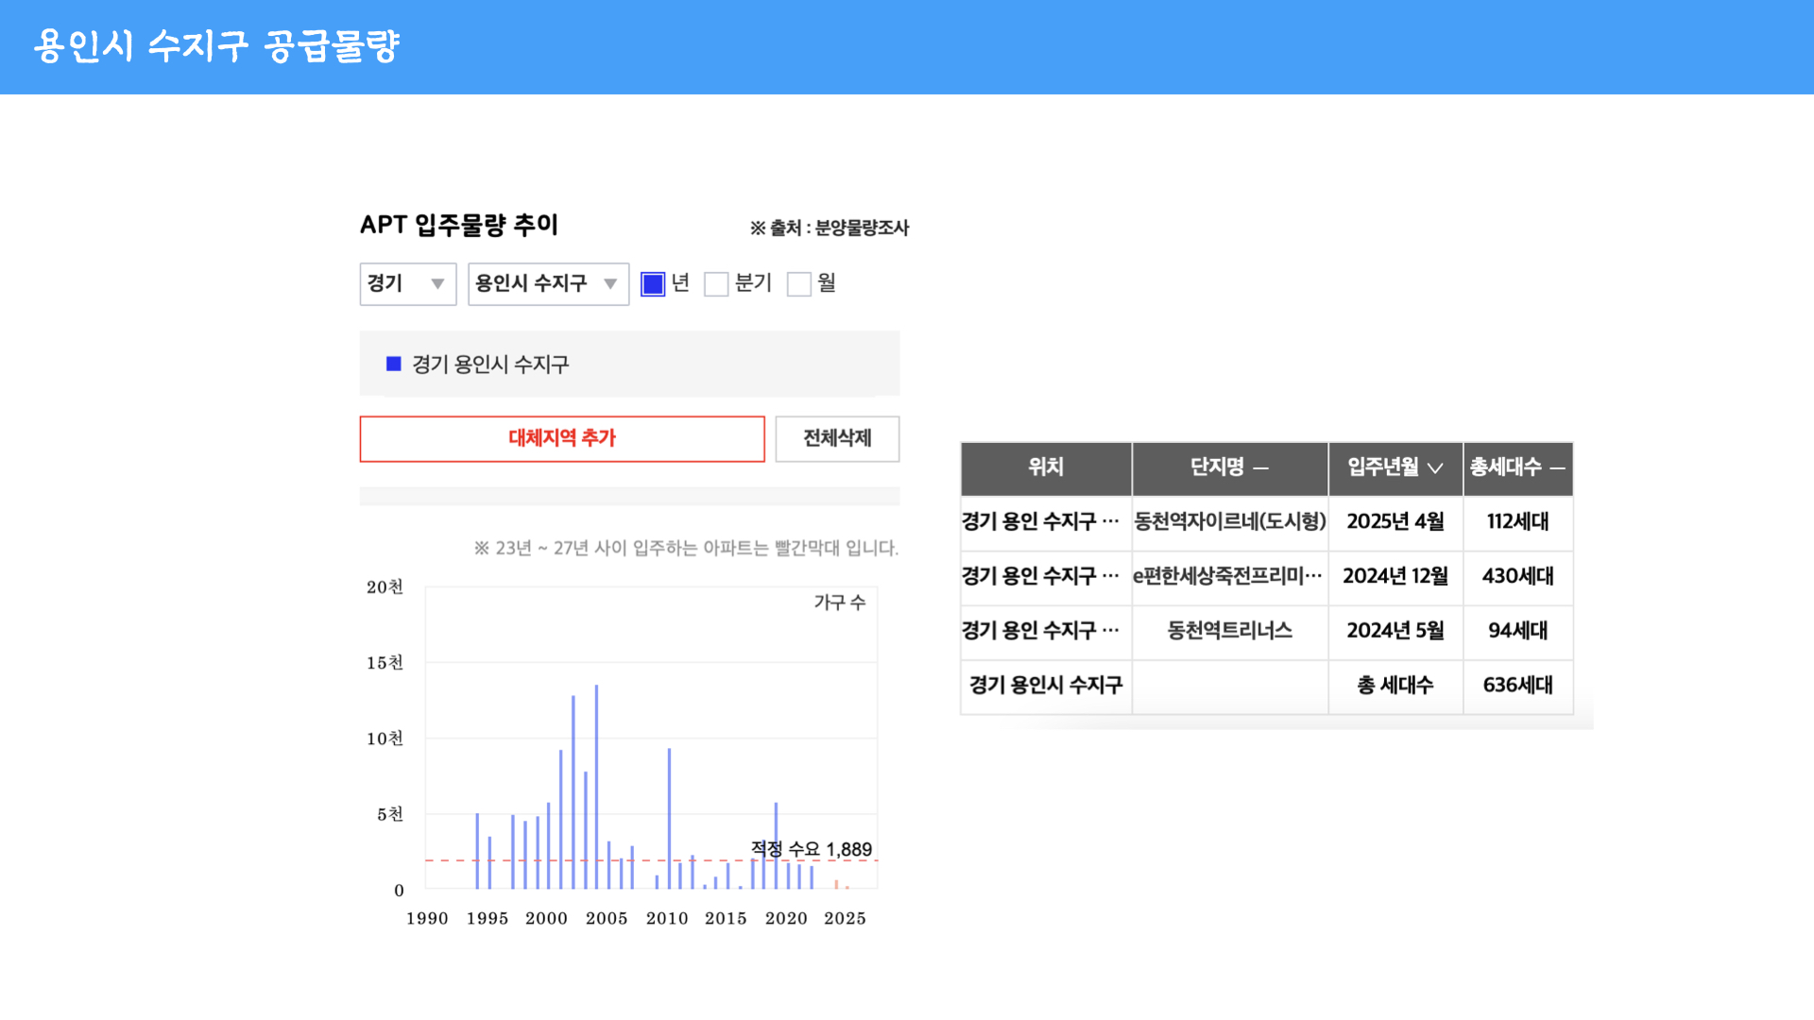Enable the 분기 (quarter) checkbox

(716, 284)
